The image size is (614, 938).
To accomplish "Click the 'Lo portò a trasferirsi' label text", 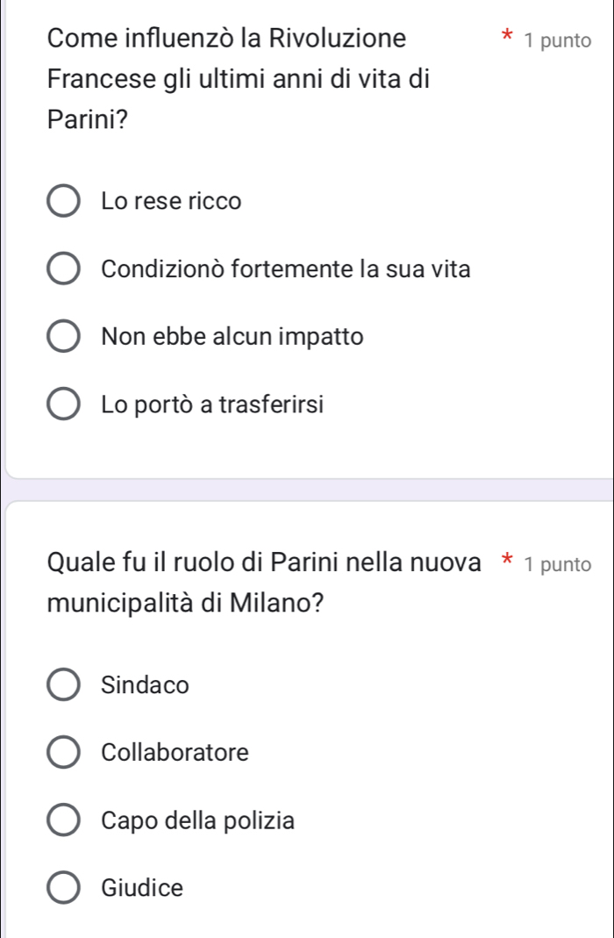I will point(212,405).
